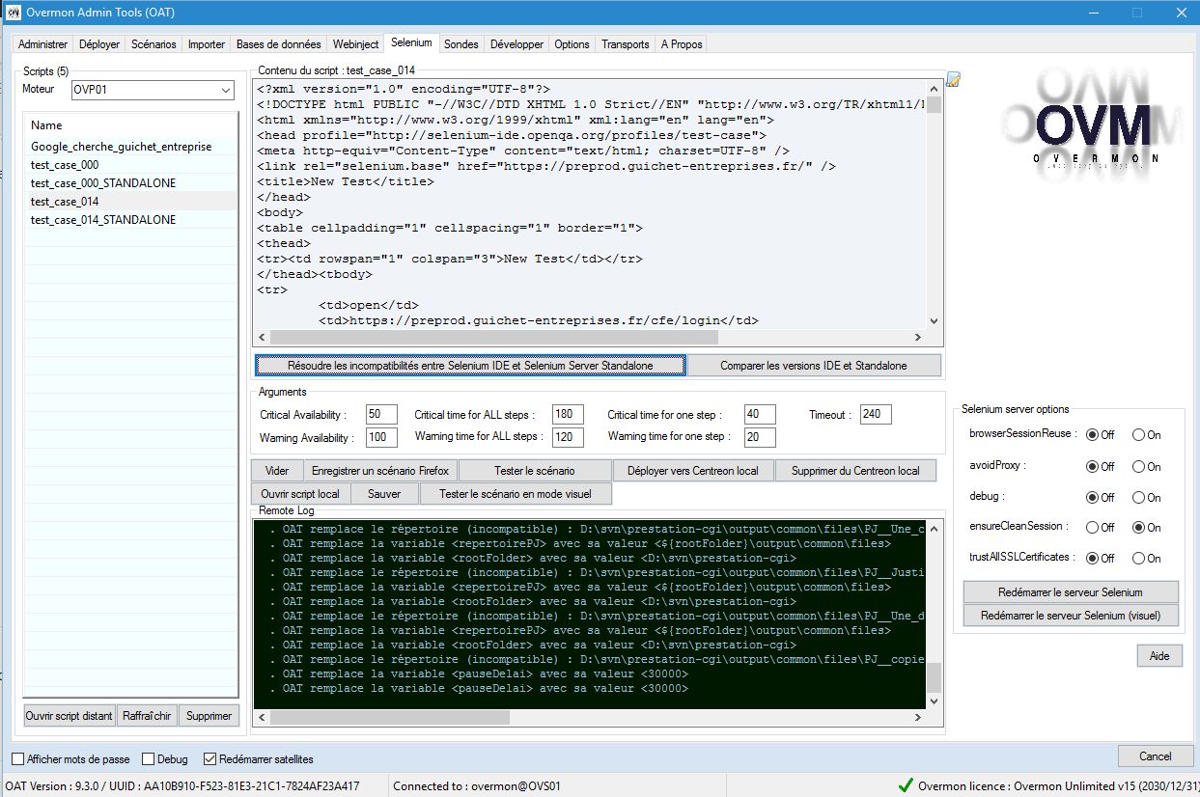This screenshot has width=1200, height=797.
Task: Go to the Scénarios tab
Action: click(x=153, y=44)
